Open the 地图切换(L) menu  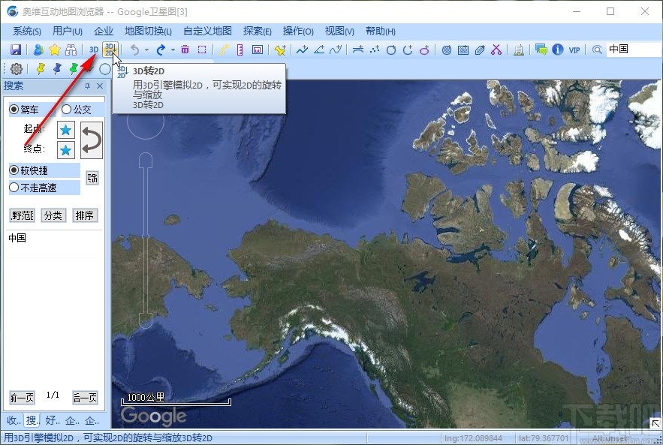[x=148, y=32]
